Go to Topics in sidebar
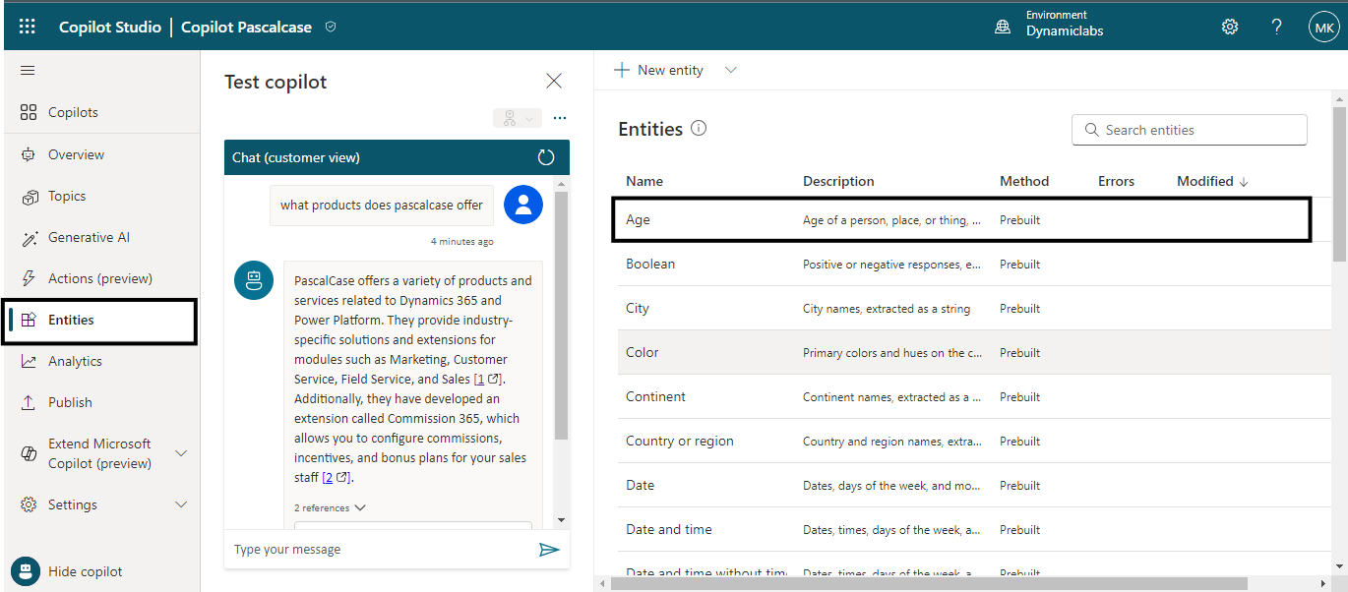The image size is (1348, 592). tap(67, 196)
